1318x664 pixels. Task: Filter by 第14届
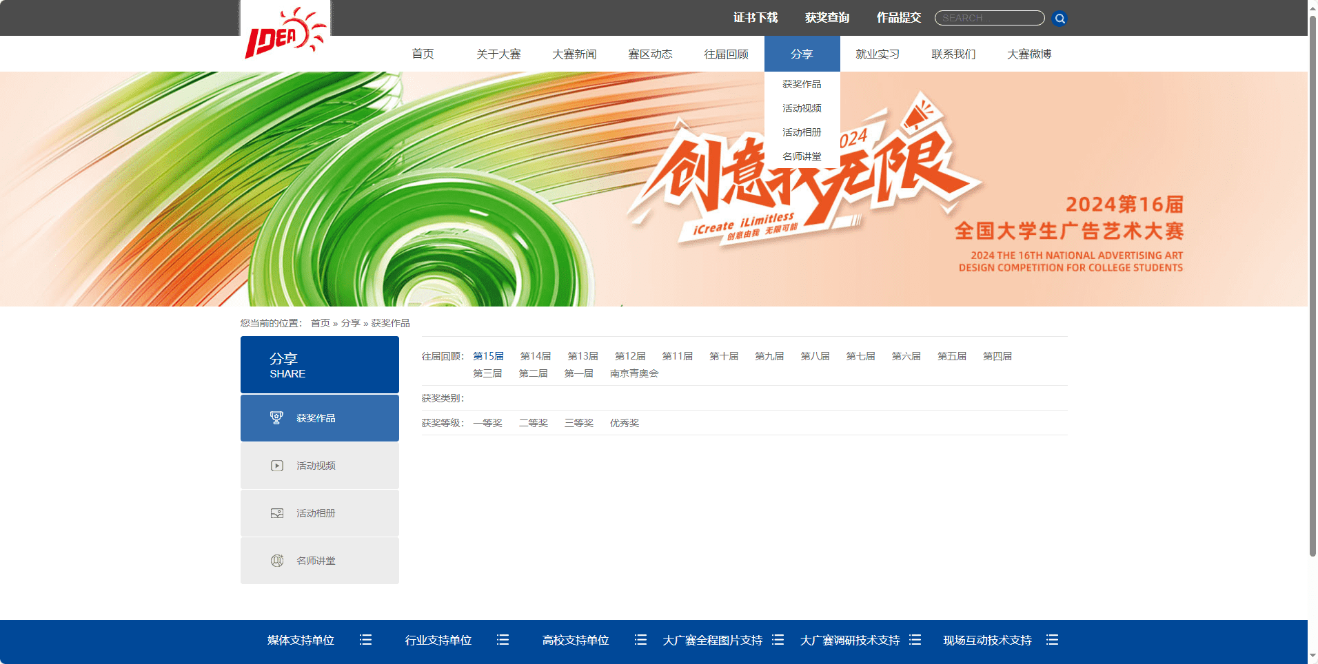(x=536, y=356)
